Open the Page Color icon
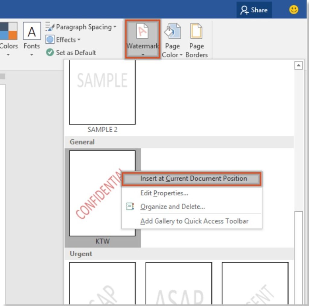Viewport: 309px width, 306px height. tap(172, 32)
